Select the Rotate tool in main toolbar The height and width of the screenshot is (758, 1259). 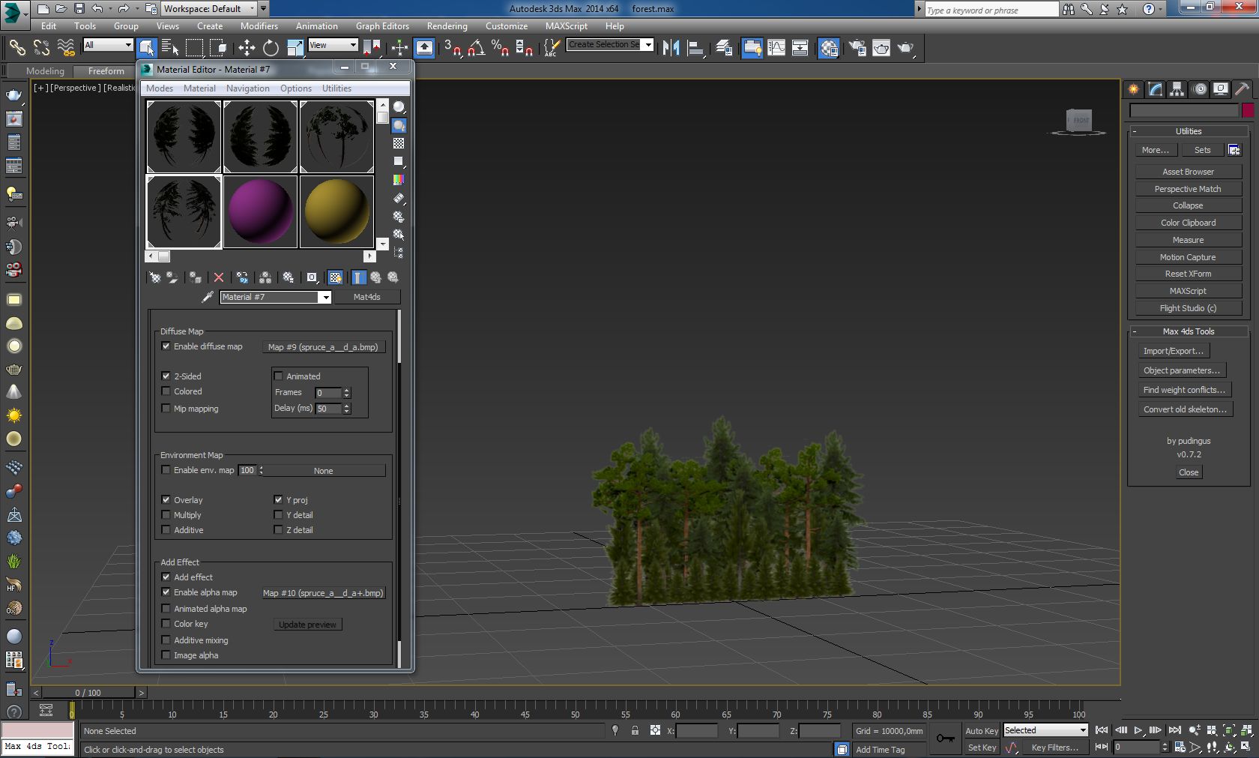coord(271,48)
